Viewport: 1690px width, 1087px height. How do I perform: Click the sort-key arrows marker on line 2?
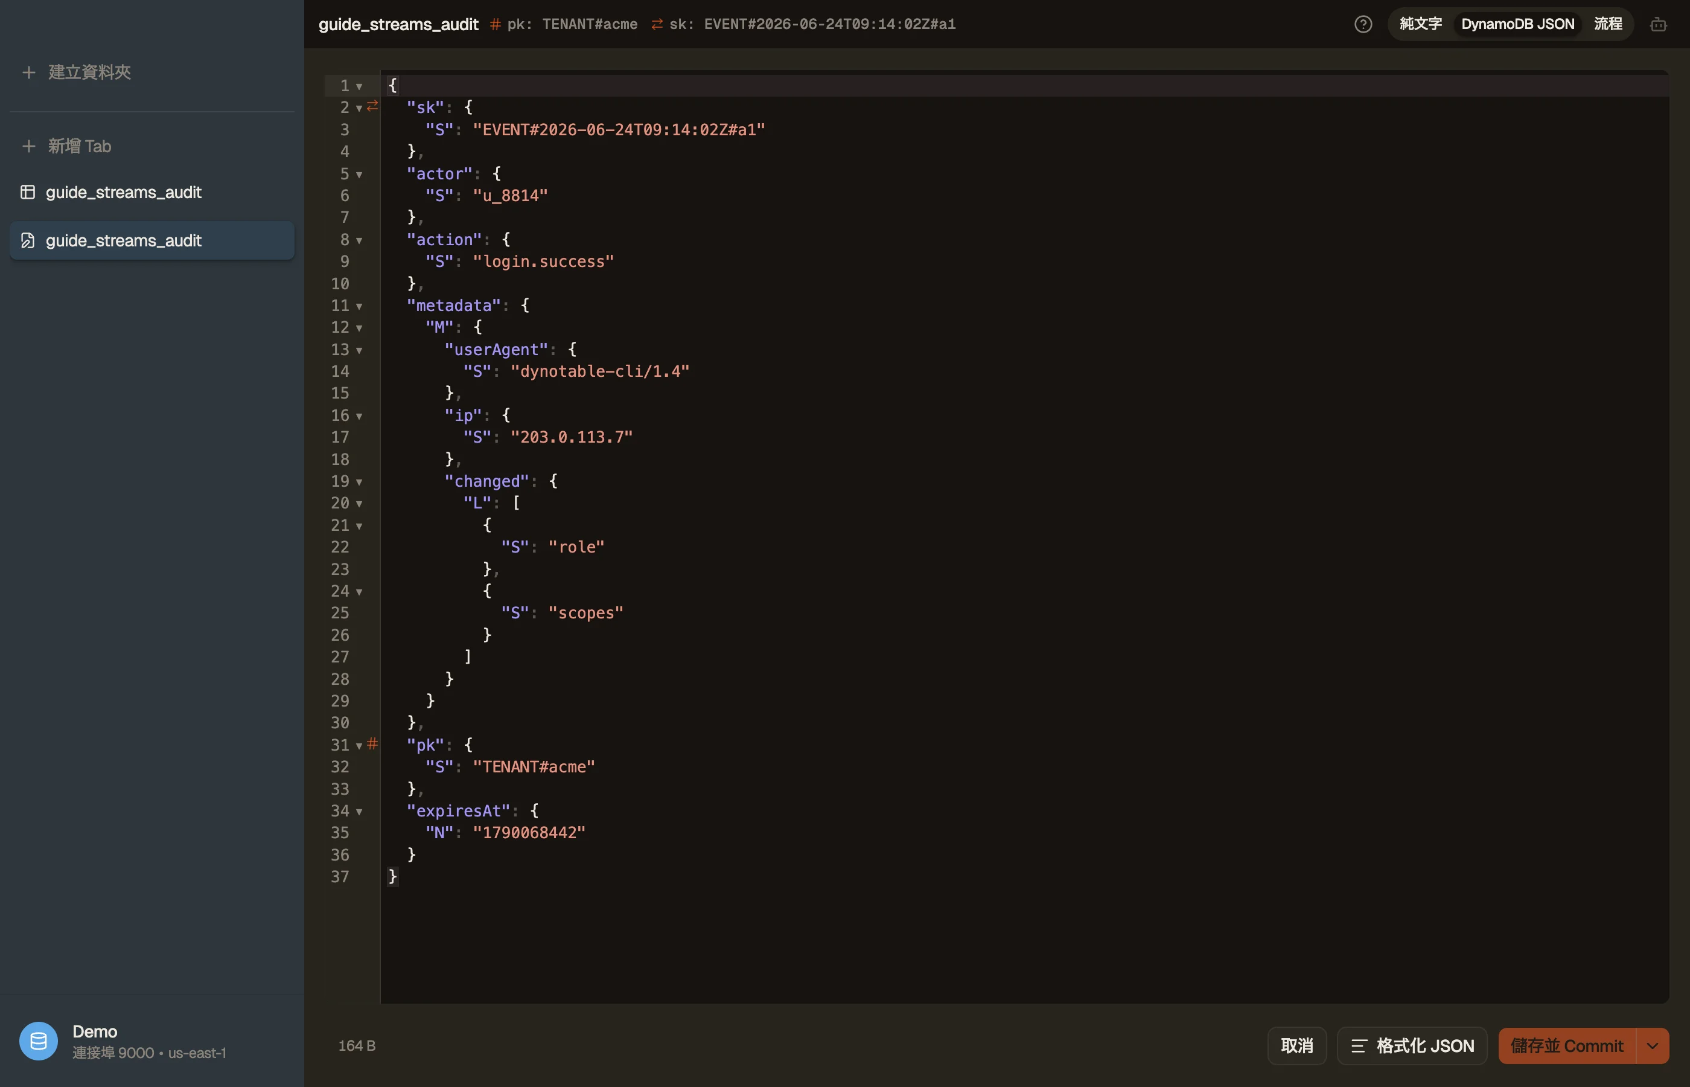pyautogui.click(x=372, y=106)
